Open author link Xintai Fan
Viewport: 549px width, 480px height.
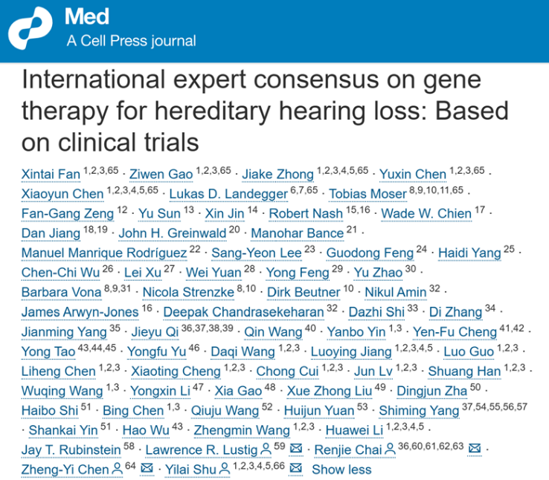51,175
